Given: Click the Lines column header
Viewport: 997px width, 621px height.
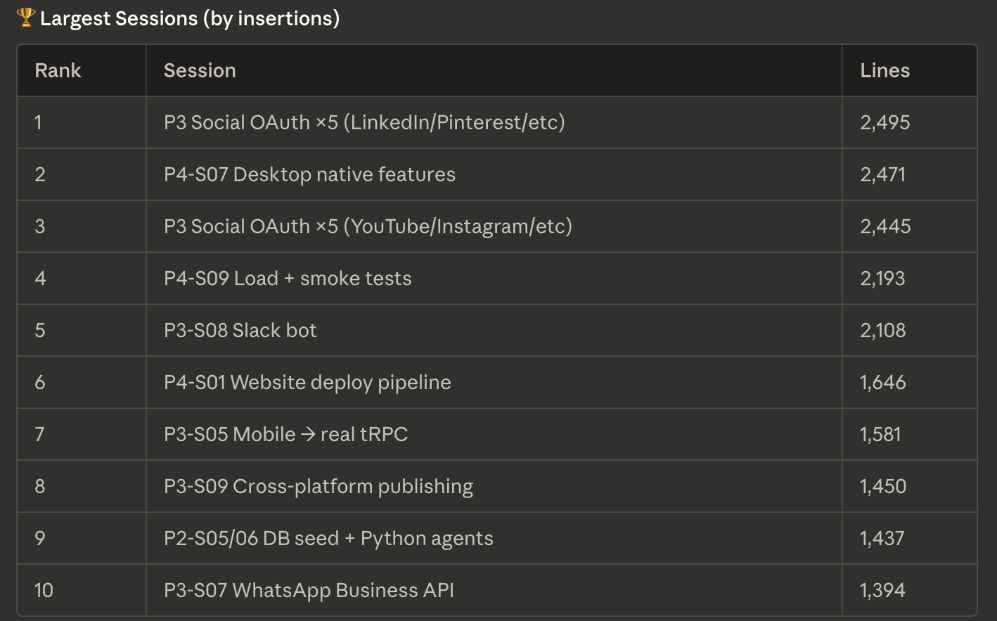Looking at the screenshot, I should point(885,70).
